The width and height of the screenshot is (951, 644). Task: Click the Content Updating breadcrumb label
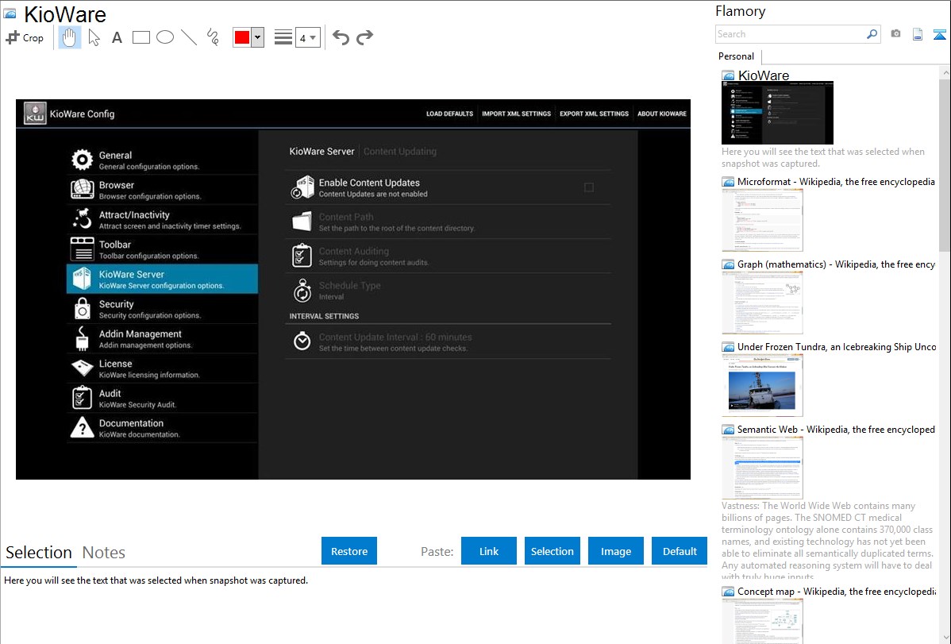pos(399,151)
